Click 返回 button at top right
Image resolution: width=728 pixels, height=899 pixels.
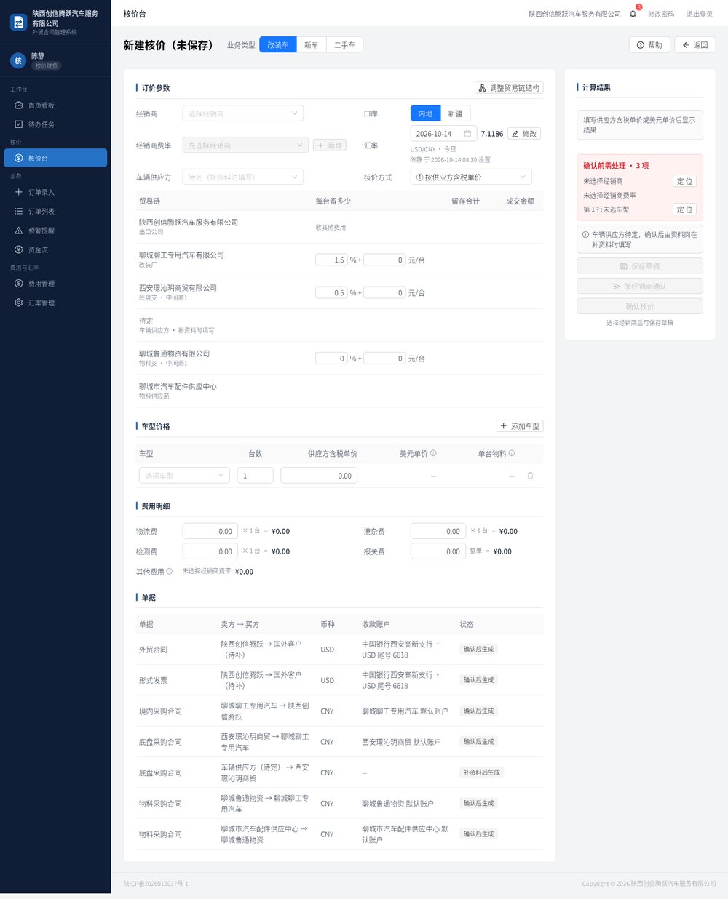click(x=695, y=45)
